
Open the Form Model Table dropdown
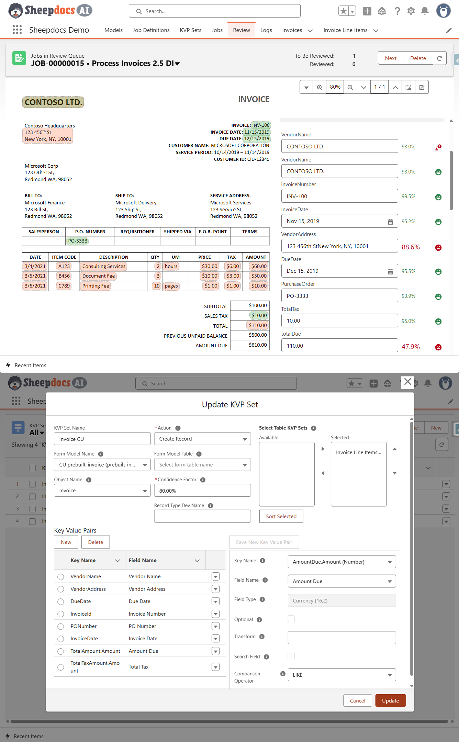pyautogui.click(x=203, y=465)
